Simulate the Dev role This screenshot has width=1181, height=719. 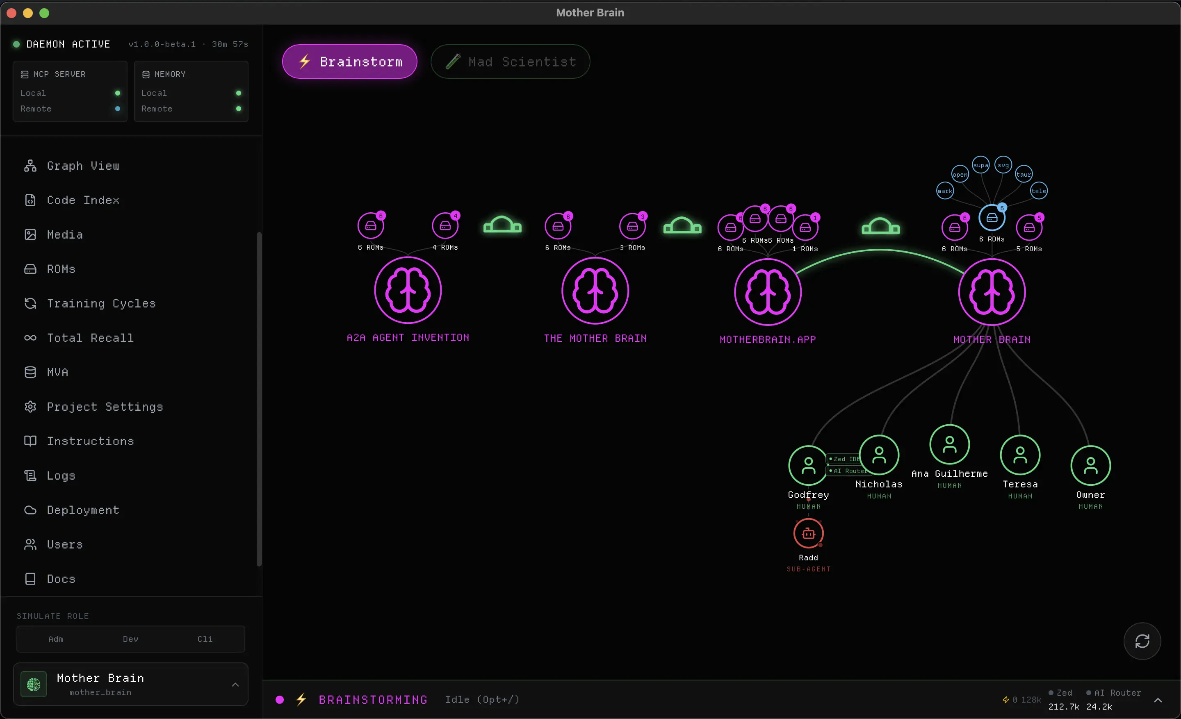point(130,639)
